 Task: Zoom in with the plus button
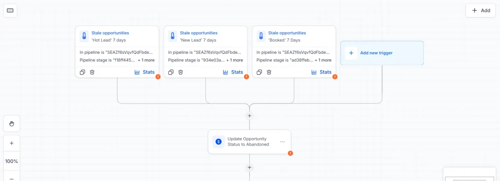point(12,143)
